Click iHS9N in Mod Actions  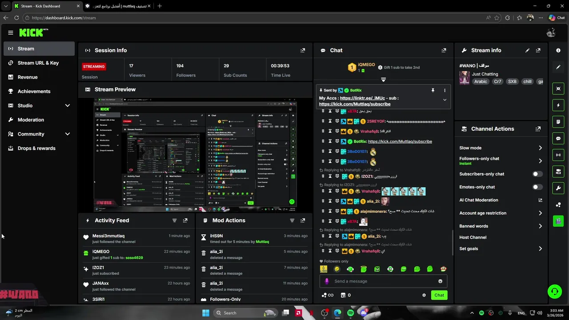[x=216, y=236]
